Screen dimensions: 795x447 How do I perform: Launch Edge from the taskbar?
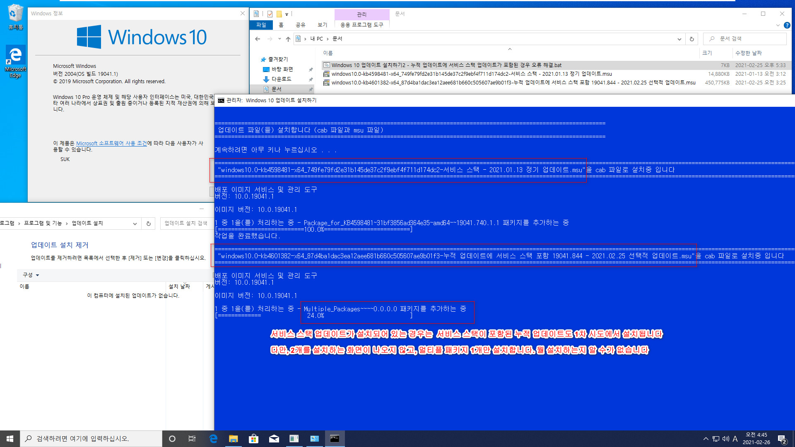213,439
